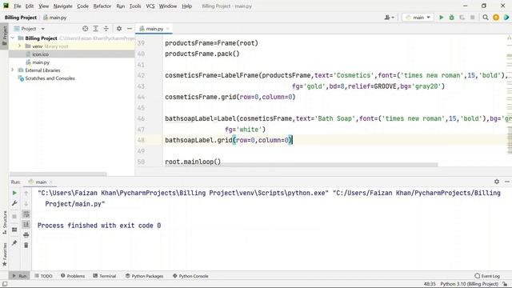Viewport: 512px width, 288px height.
Task: Click Billing Project breadcrumb in navigation bar
Action: coord(20,18)
